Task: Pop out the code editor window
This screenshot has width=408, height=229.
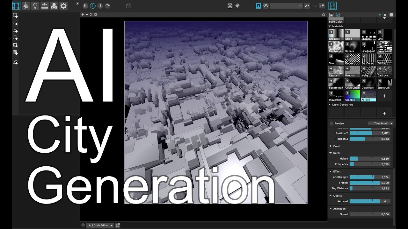Action: [x=118, y=225]
